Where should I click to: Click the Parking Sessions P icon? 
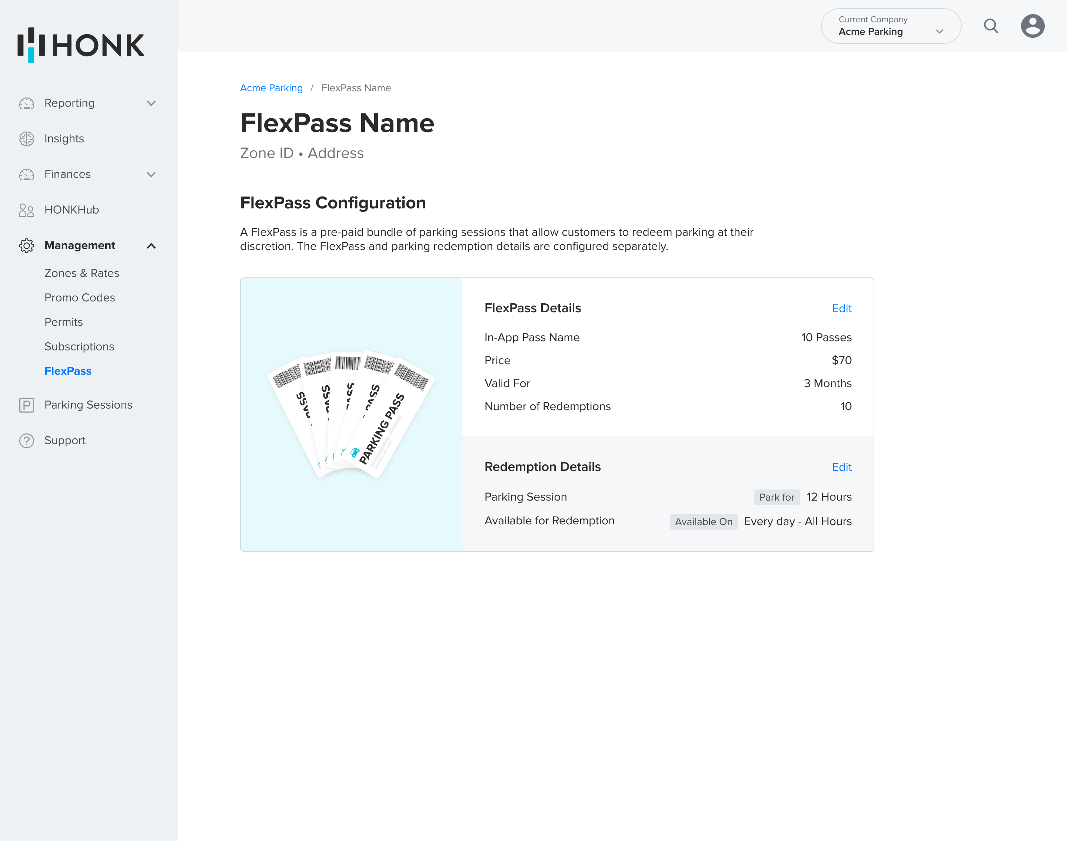[x=27, y=405]
